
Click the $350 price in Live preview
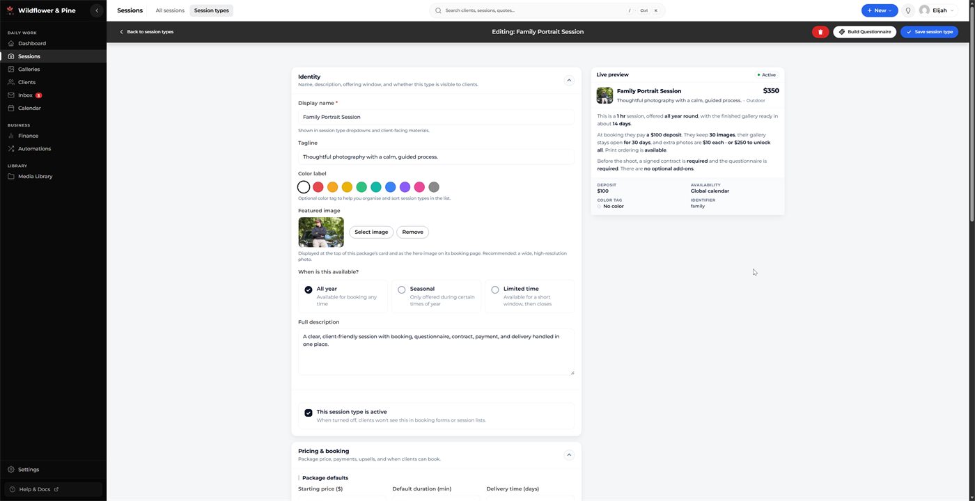tap(771, 90)
